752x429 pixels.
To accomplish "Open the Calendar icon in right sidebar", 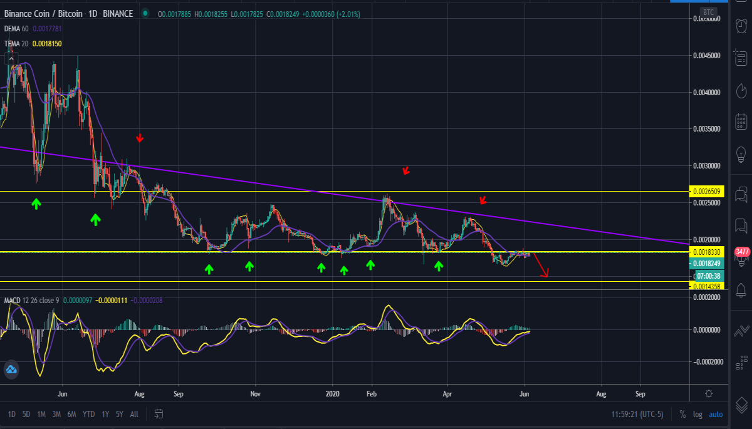I will coord(741,121).
